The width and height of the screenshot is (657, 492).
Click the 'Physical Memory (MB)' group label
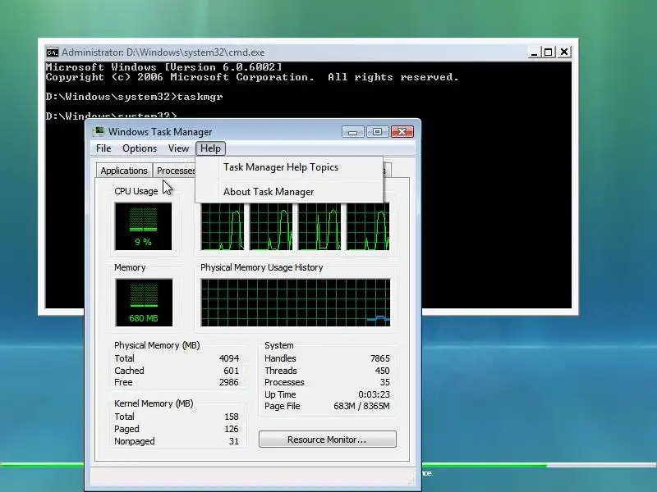157,345
